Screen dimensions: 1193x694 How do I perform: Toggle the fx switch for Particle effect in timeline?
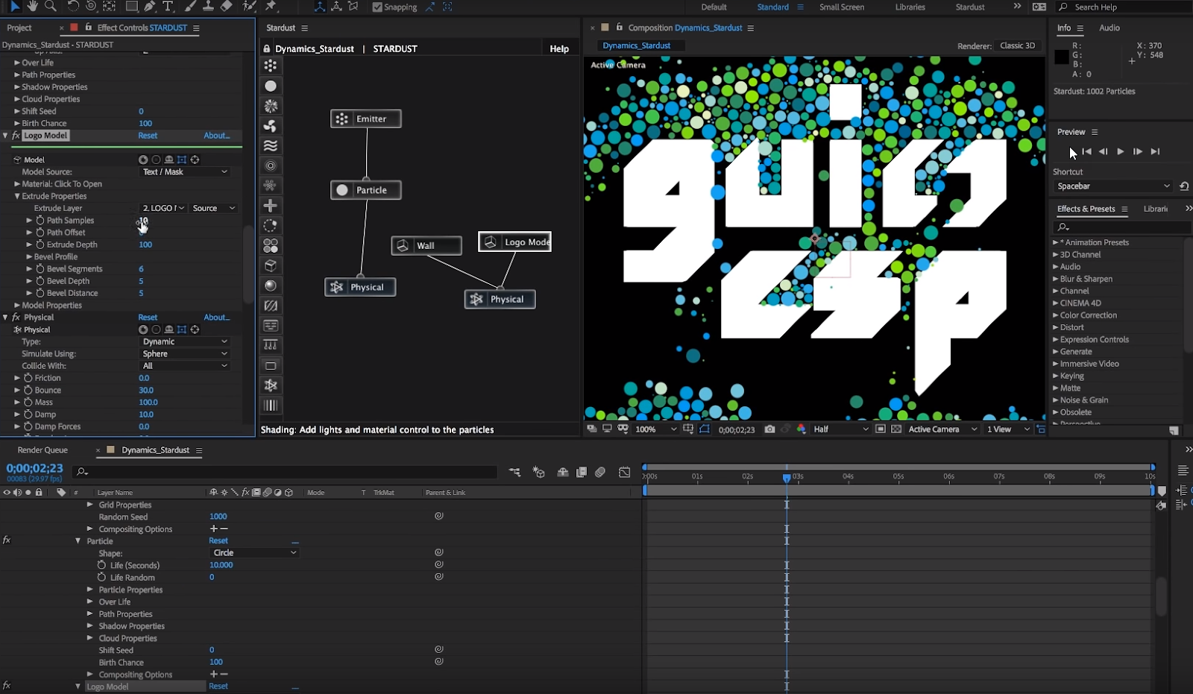click(7, 540)
